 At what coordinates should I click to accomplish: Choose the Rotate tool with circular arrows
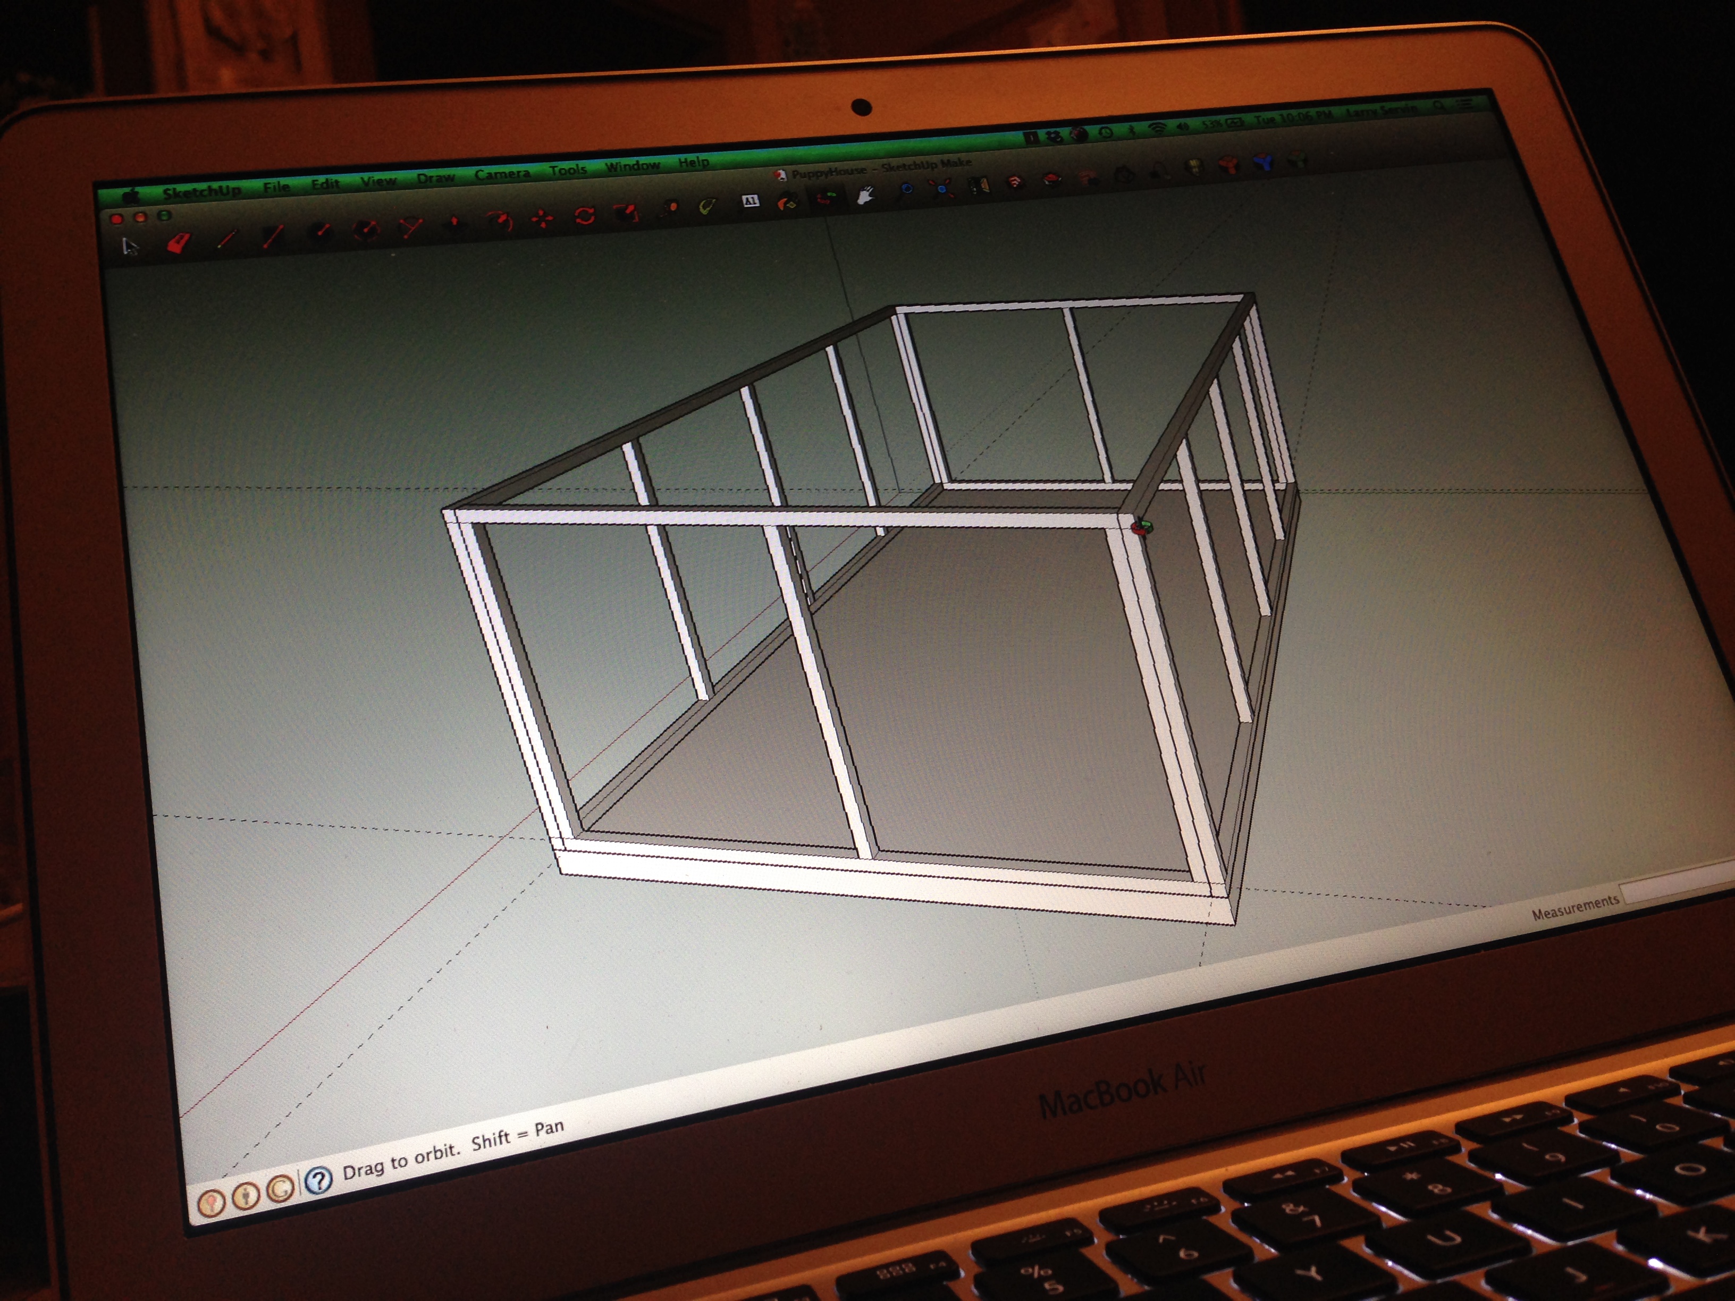[x=585, y=216]
